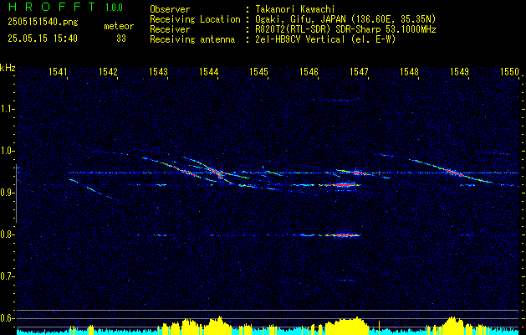Click the faint trace just below 0.7 kHz
Image resolution: width=526 pixels, height=335 pixels.
[x=345, y=281]
